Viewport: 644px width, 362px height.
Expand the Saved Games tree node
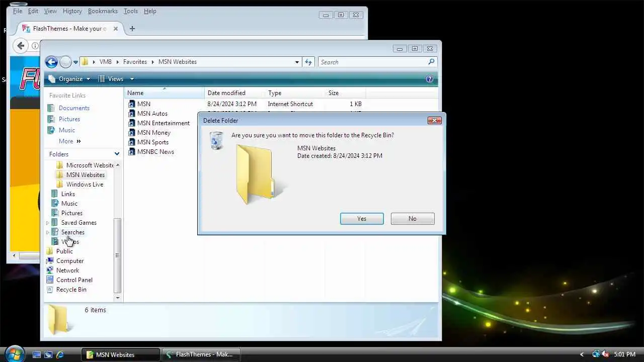coord(48,223)
